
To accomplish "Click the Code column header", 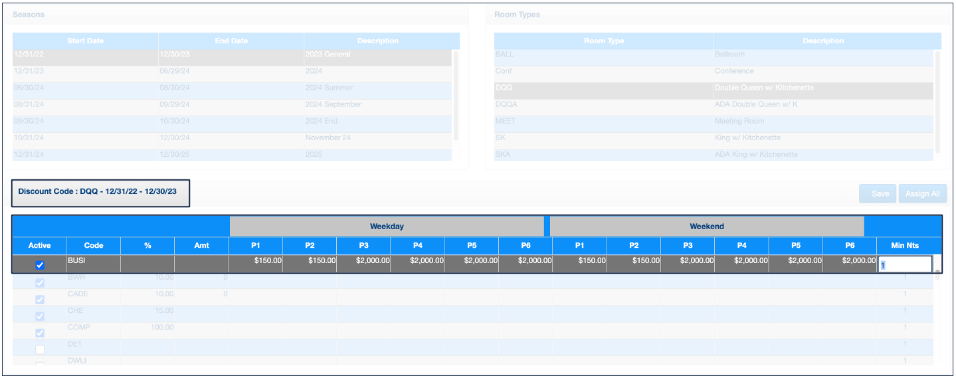I will 94,245.
